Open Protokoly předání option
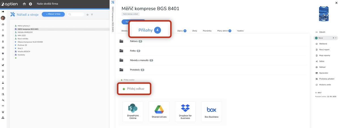Screen dimensions: 340x128 pyautogui.click(x=325, y=79)
